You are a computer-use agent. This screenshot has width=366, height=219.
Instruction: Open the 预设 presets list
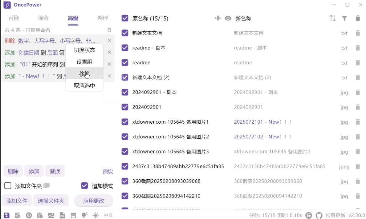tap(108, 171)
